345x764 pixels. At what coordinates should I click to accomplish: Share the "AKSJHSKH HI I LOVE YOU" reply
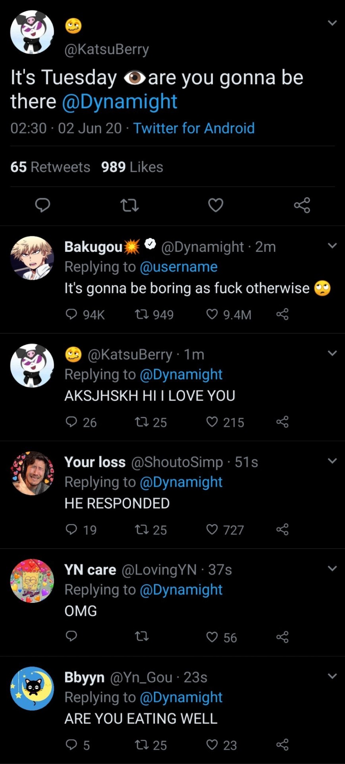click(x=282, y=422)
